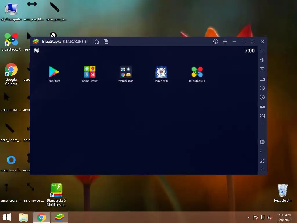
Task: Select the aero_nwse desktop file
Action: tap(34, 193)
